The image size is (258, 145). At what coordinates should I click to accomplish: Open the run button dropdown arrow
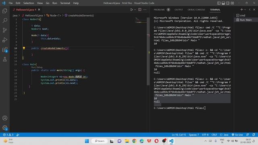click(x=135, y=10)
